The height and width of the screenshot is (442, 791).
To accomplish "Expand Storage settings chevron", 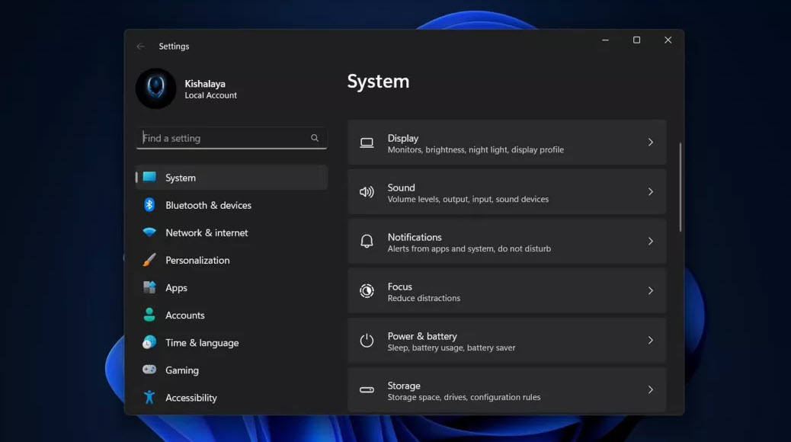I will click(x=651, y=389).
